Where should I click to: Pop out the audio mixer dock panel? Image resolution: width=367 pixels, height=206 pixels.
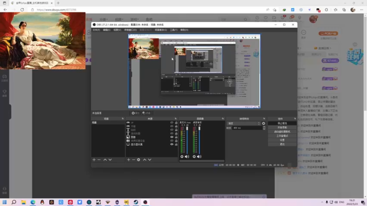click(x=223, y=119)
